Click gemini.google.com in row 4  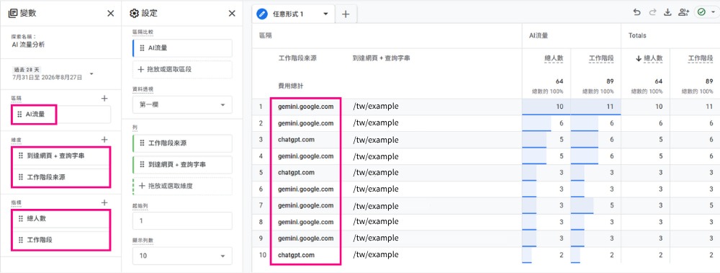coord(305,156)
